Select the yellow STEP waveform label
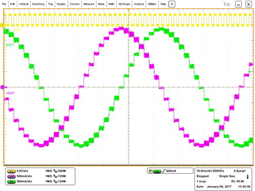 17,30
